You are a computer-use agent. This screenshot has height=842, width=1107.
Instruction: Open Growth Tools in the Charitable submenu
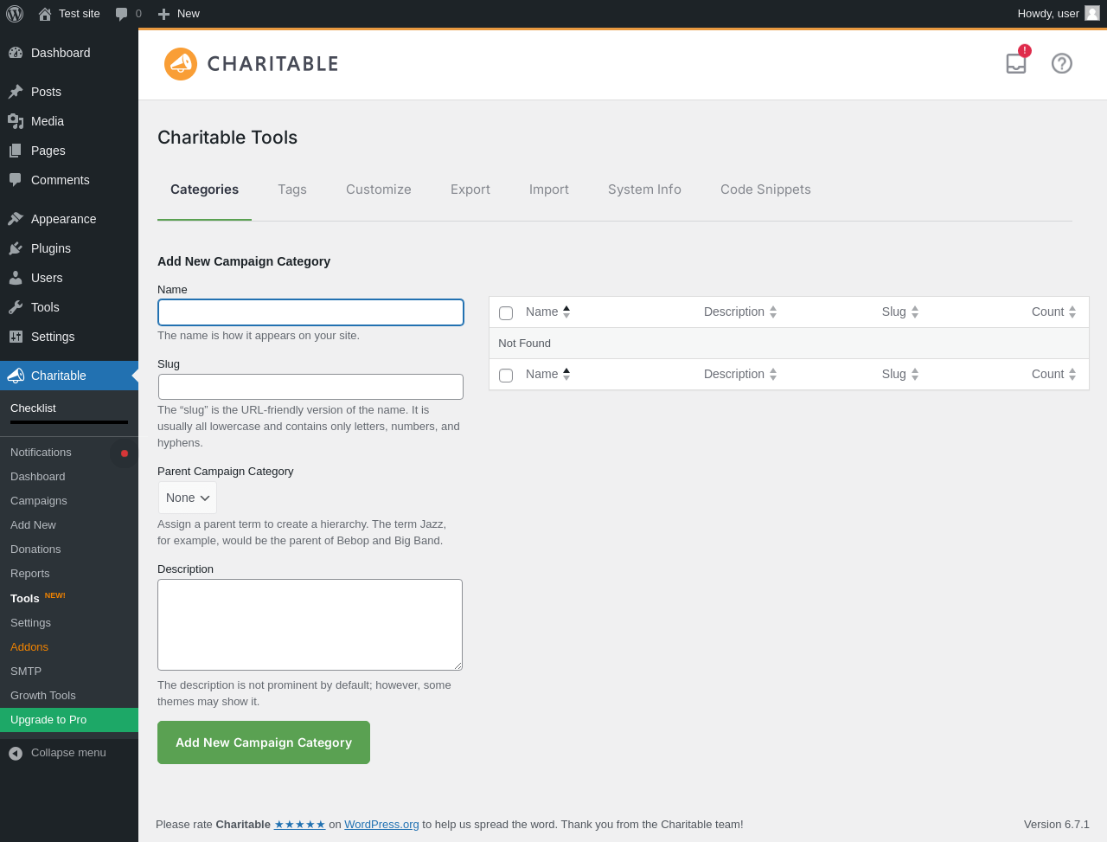43,696
